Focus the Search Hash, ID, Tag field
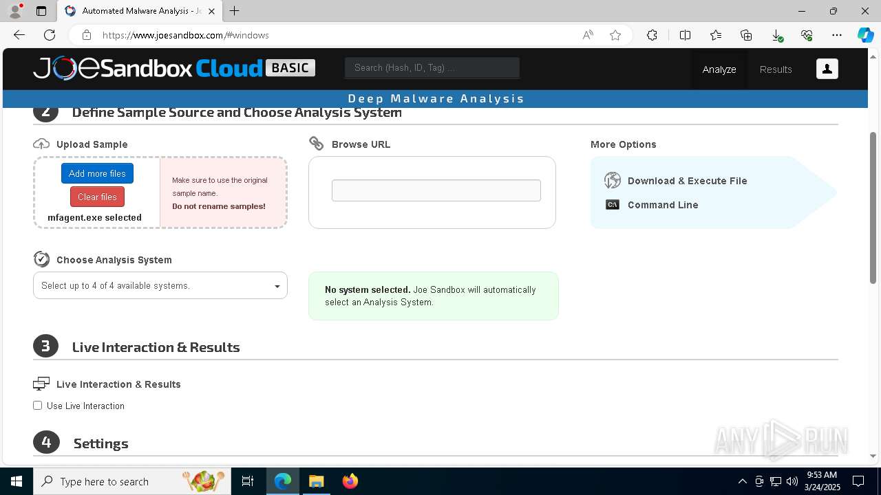 tap(432, 67)
